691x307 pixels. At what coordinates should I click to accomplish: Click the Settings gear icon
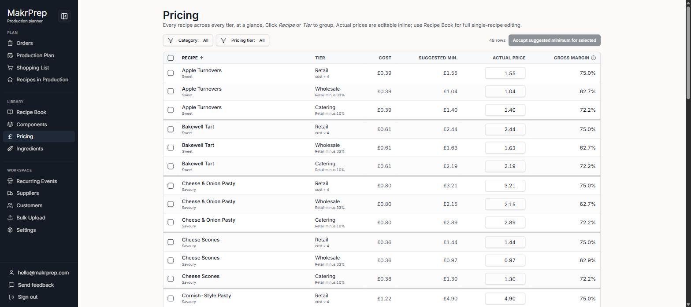tap(10, 230)
